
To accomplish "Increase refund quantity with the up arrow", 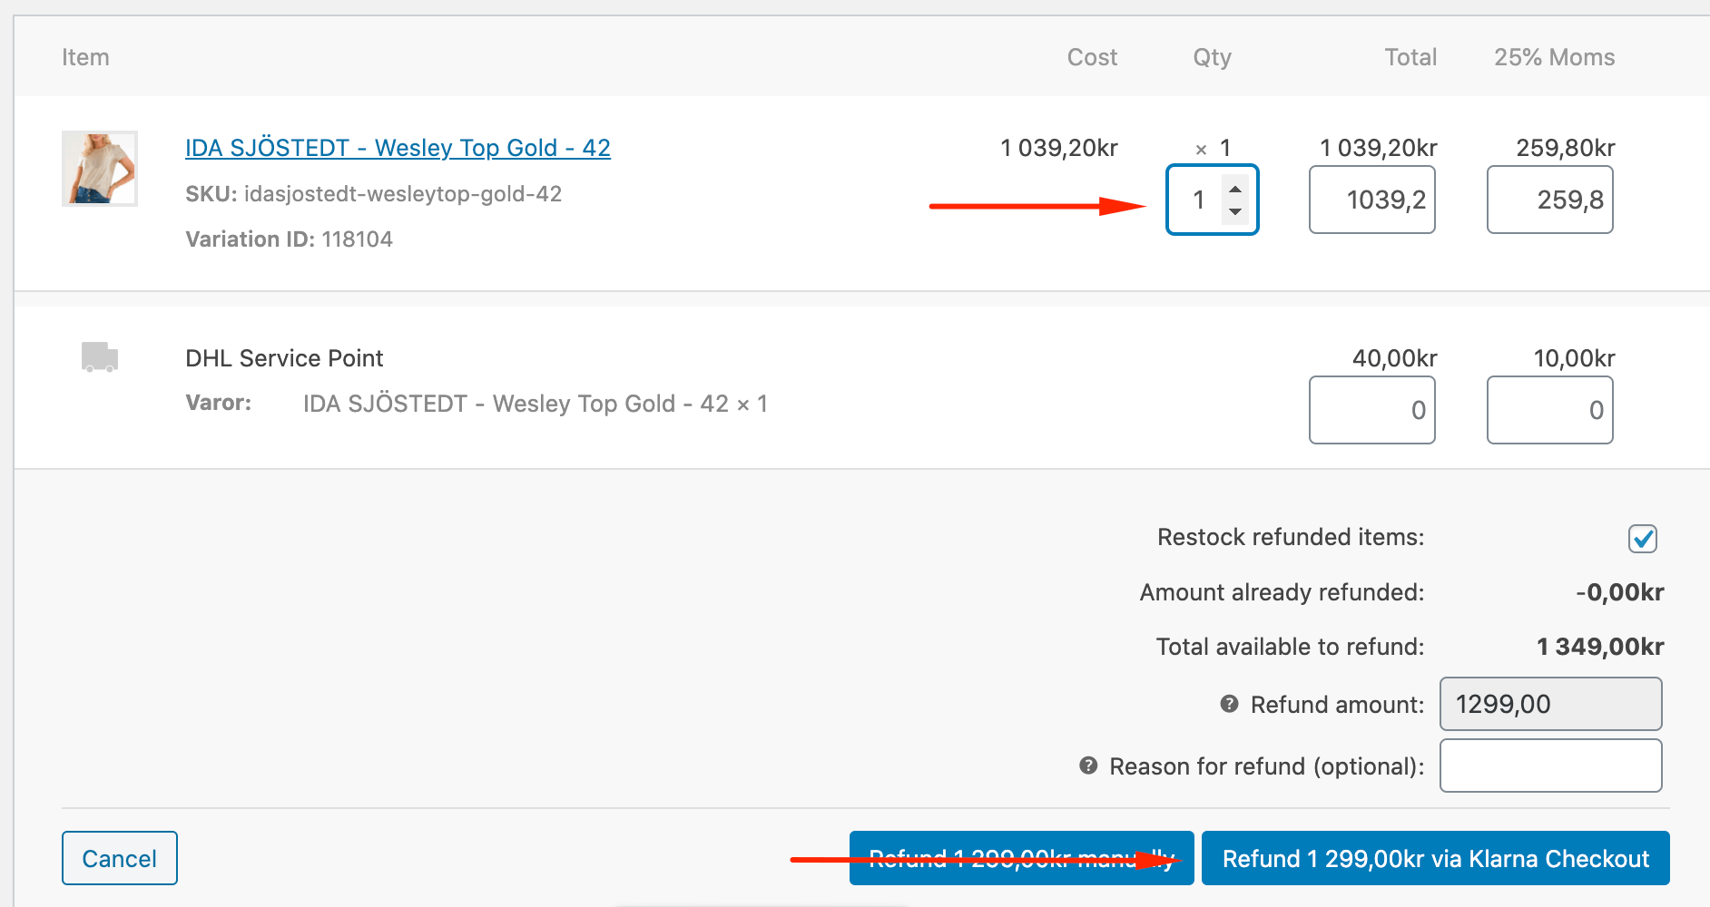I will point(1235,190).
